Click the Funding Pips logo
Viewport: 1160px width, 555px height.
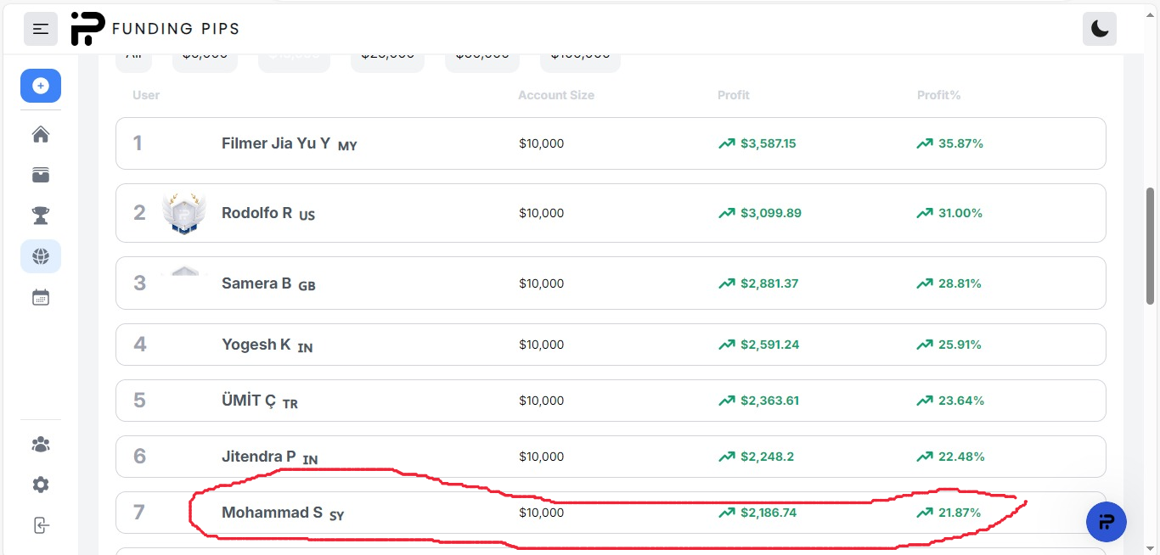(155, 29)
